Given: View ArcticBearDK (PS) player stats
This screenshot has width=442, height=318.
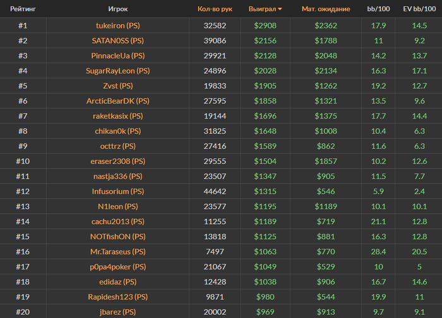Looking at the screenshot, I should point(118,101).
